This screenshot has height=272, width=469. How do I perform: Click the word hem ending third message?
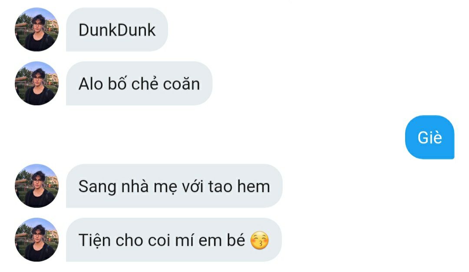coord(254,186)
